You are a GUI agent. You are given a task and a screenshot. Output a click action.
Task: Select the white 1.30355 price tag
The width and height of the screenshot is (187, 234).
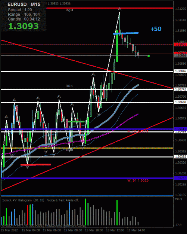click(180, 156)
